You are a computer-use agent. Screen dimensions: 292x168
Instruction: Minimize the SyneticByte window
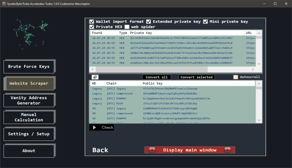[x=264, y=4]
